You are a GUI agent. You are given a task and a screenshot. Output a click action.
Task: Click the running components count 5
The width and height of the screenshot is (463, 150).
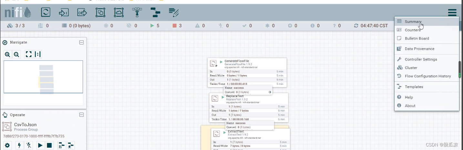pos(155,26)
